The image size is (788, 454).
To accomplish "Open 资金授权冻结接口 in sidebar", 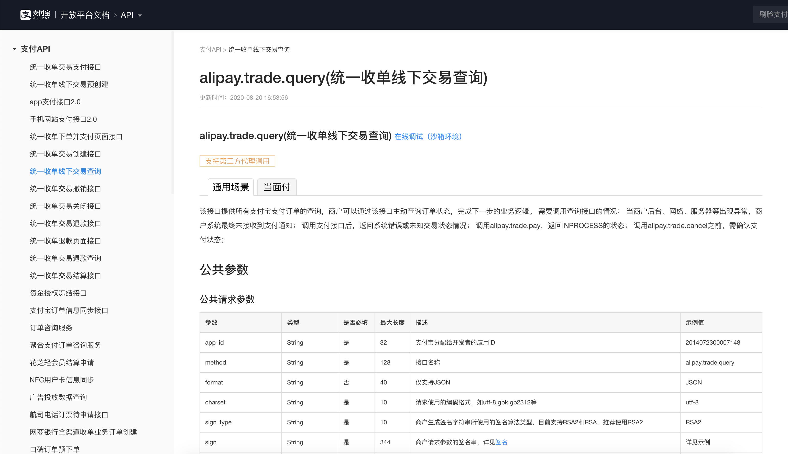I will pyautogui.click(x=58, y=293).
